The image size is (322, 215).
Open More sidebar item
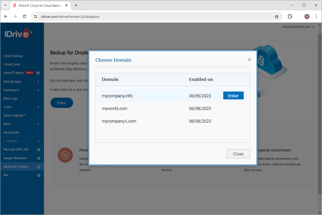7,124
